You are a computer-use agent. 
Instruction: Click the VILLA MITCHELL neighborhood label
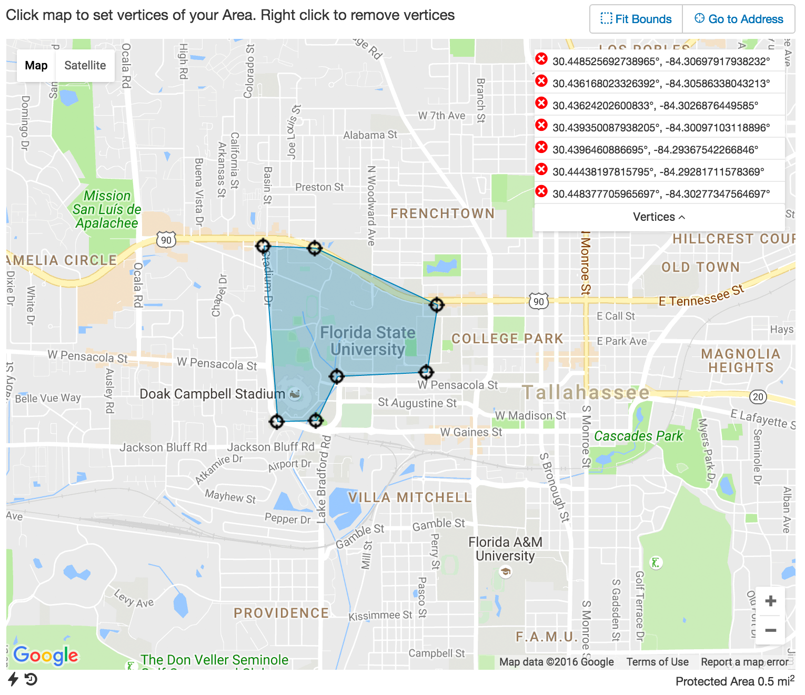410,497
